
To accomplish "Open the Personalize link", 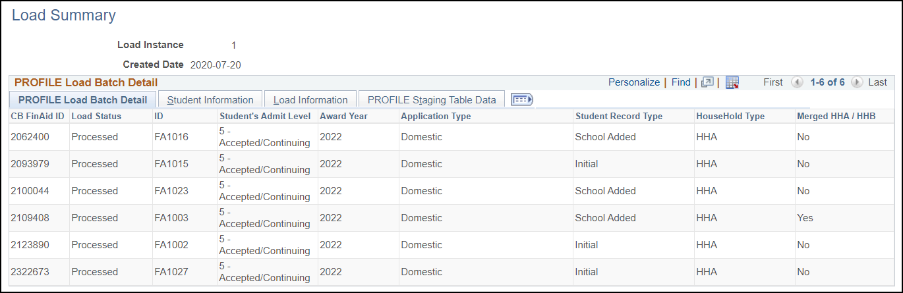I will click(x=633, y=82).
